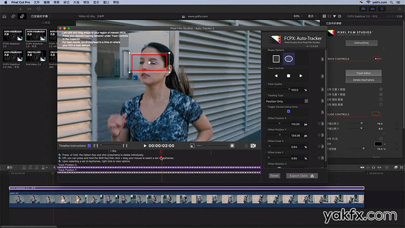Image resolution: width=405 pixels, height=228 pixels.
Task: Open the 标记 menu
Action: click(66, 2)
